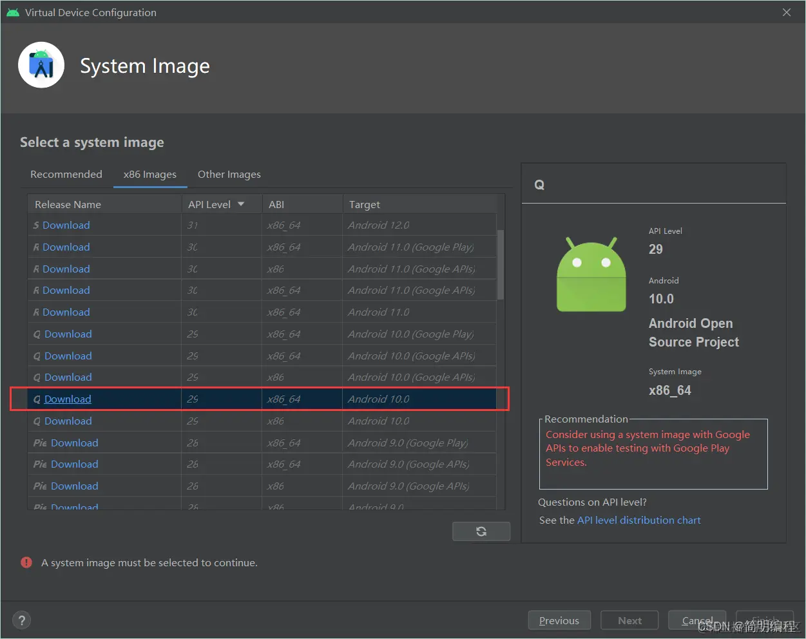
Task: Switch to the Recommended tab
Action: click(x=66, y=175)
